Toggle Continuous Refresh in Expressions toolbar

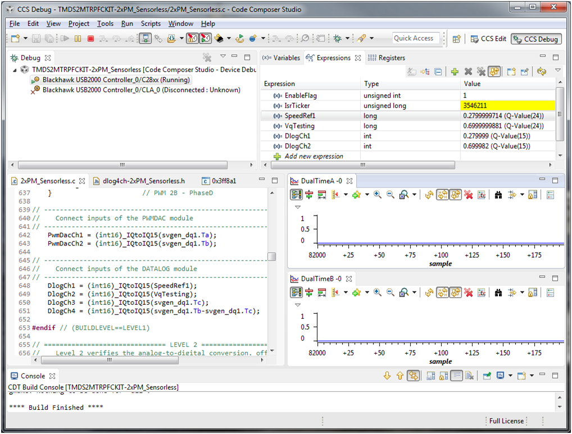click(x=494, y=72)
